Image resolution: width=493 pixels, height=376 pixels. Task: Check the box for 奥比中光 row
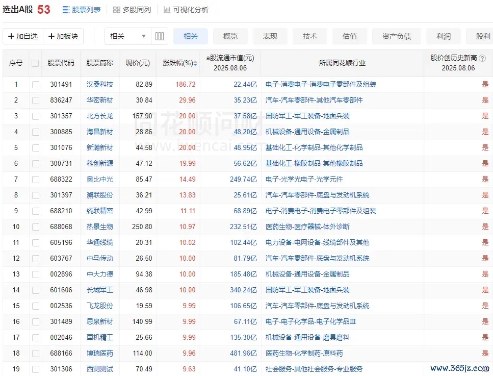pos(36,180)
